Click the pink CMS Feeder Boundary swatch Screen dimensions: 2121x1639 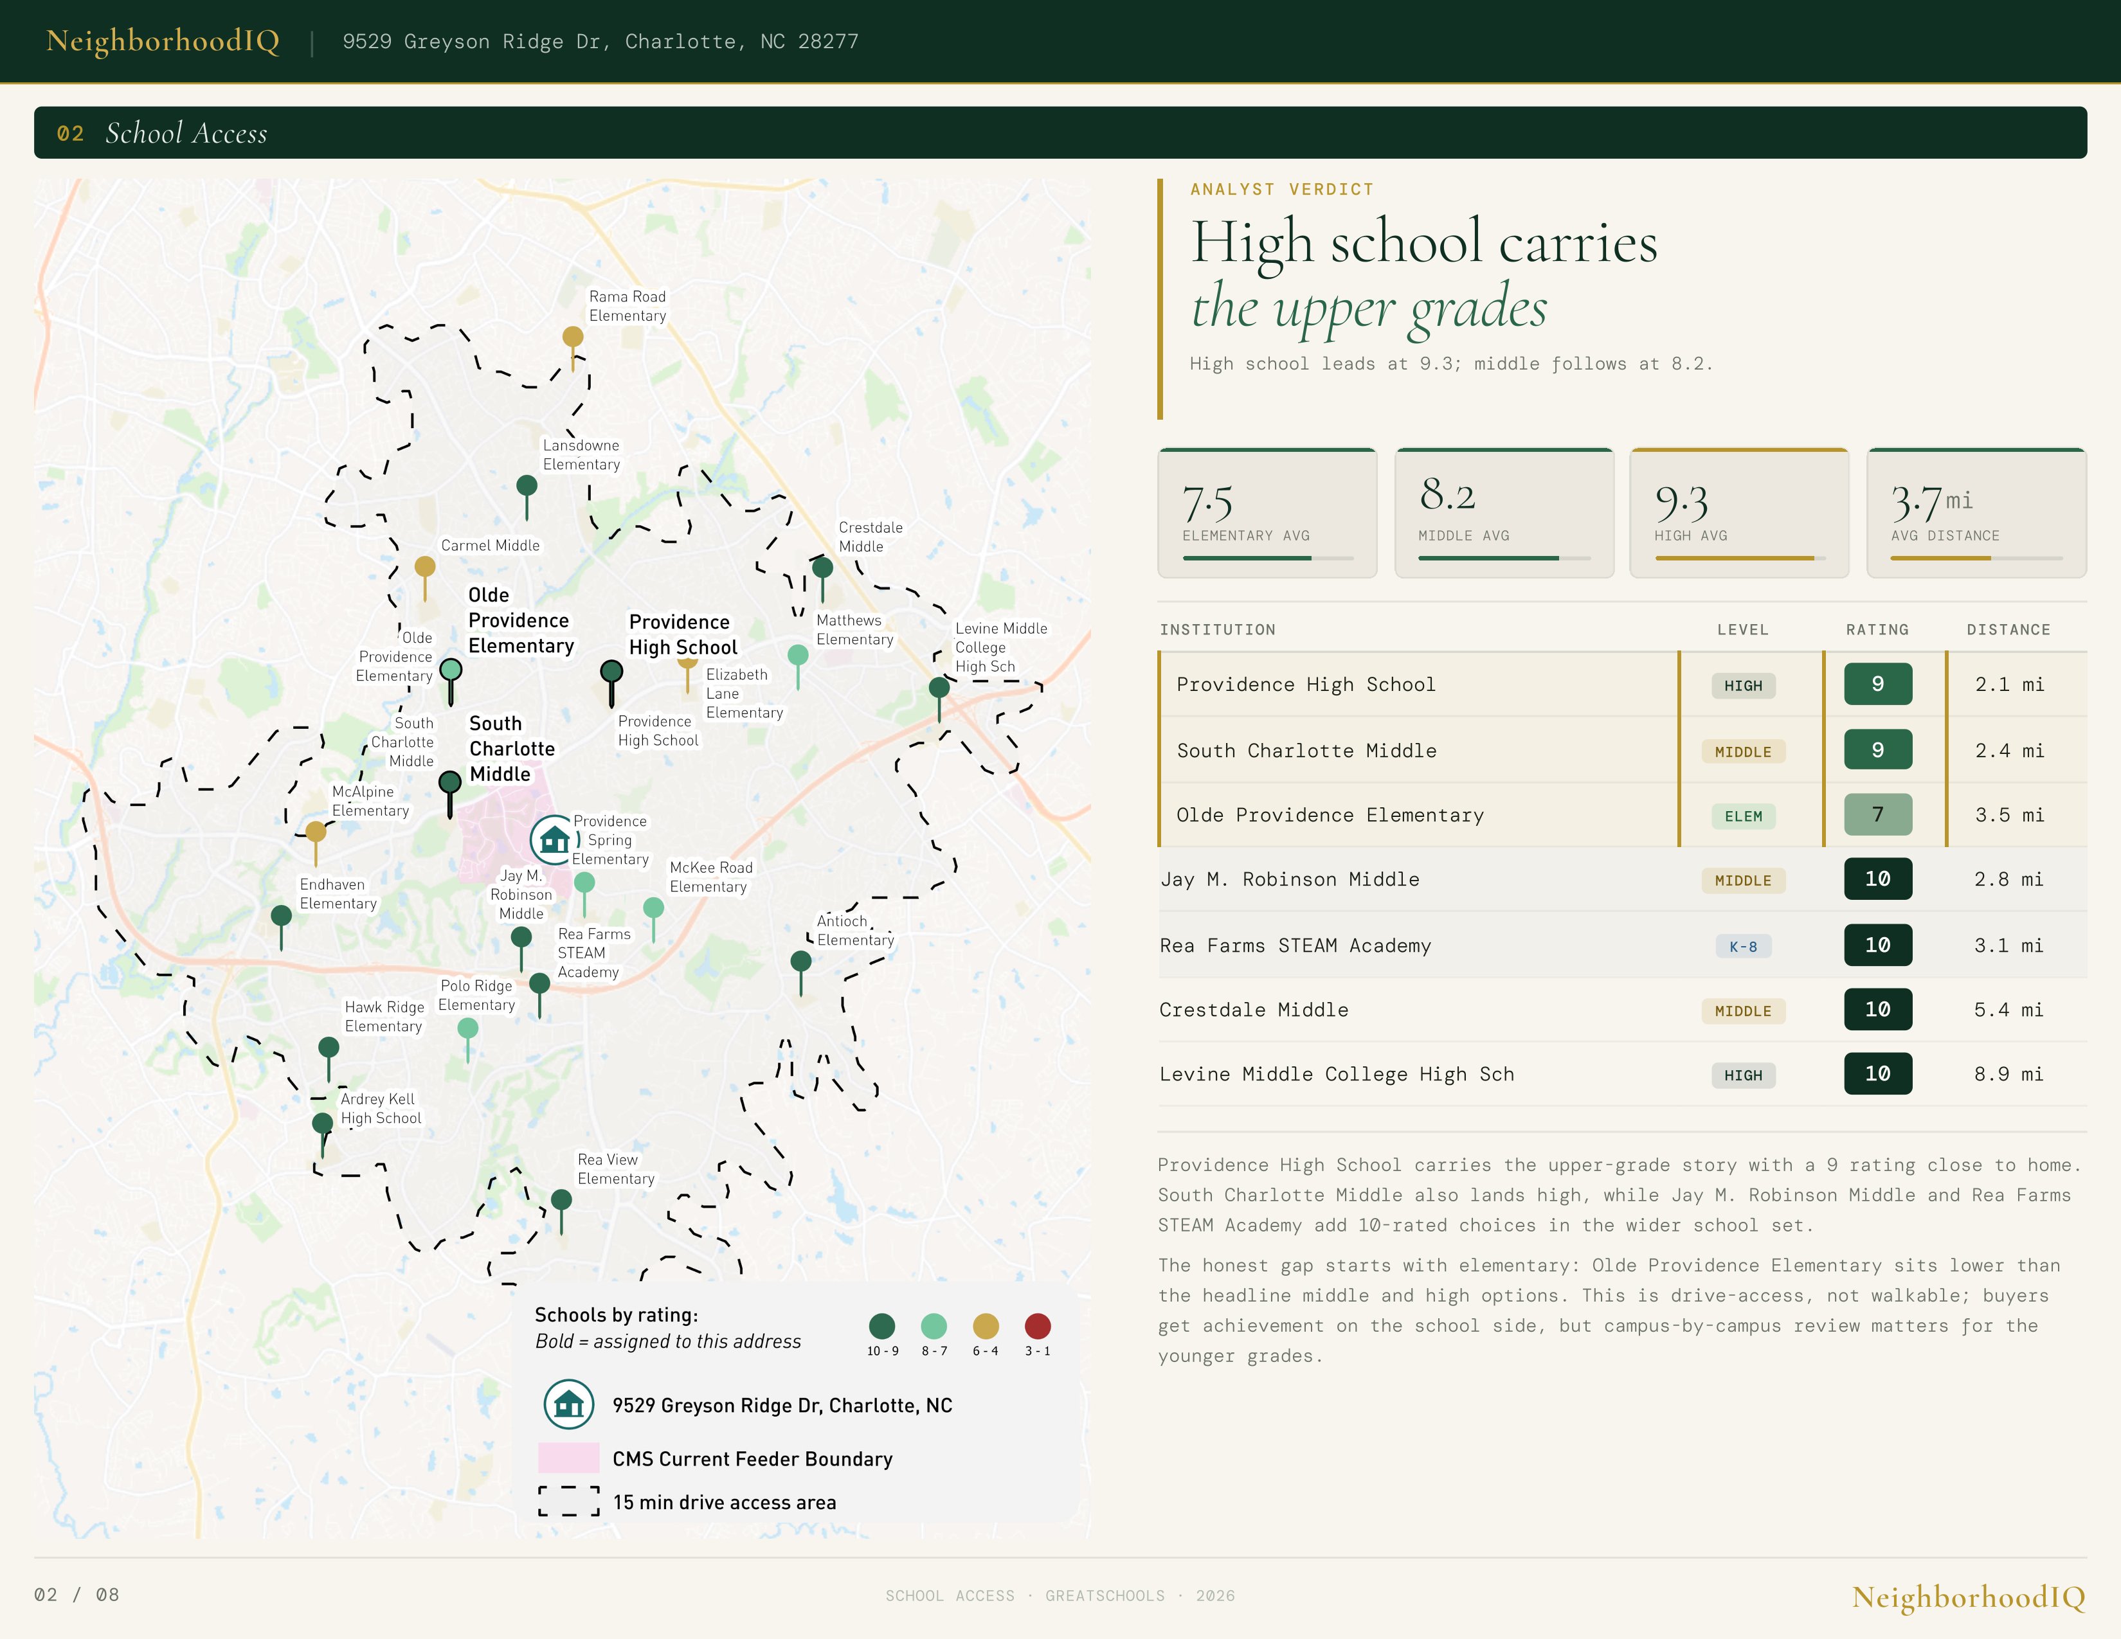569,1458
